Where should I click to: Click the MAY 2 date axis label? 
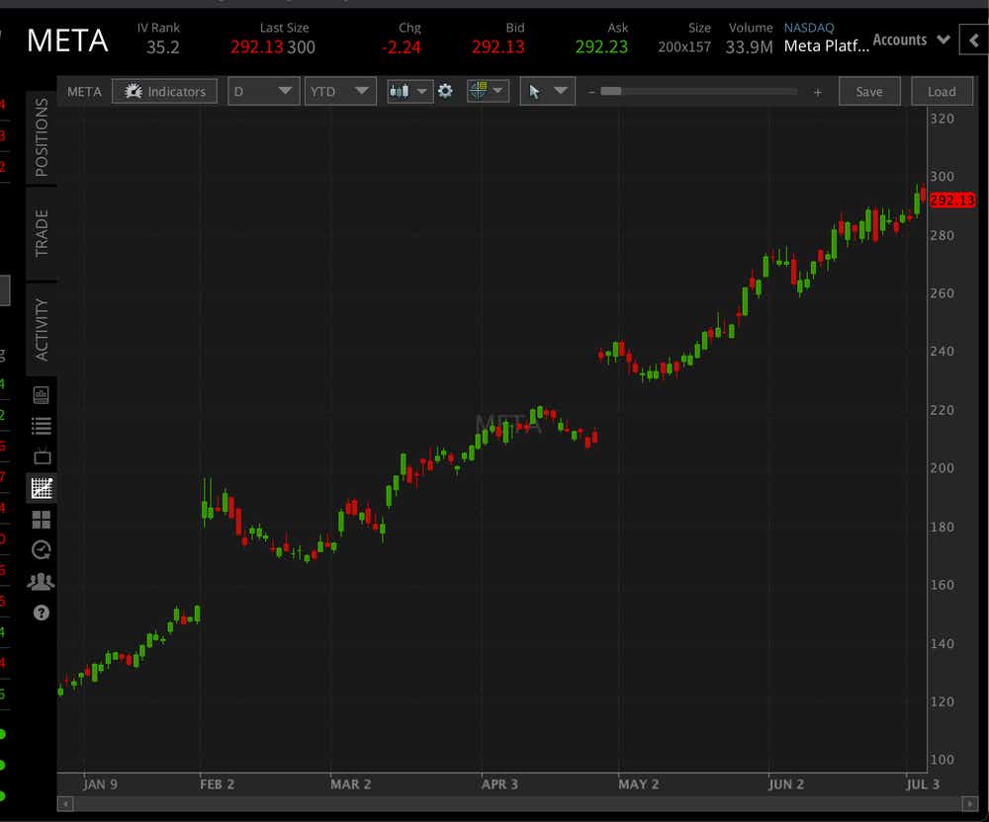638,784
